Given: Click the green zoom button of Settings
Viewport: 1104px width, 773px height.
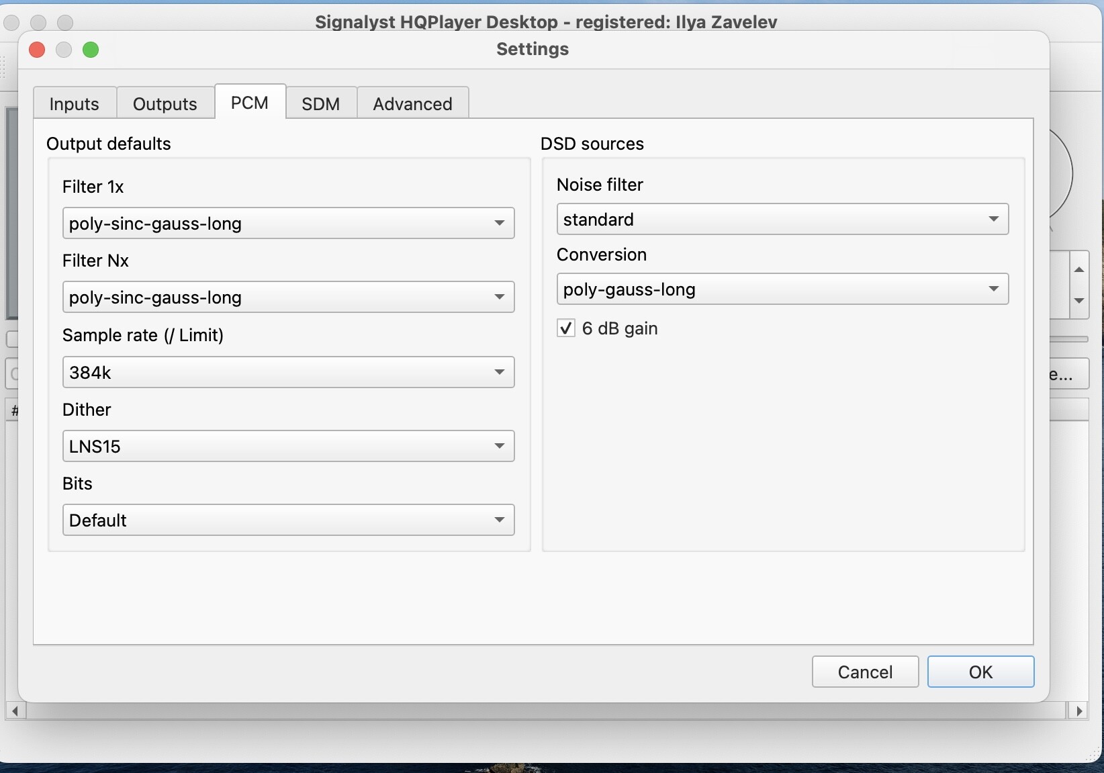Looking at the screenshot, I should [91, 50].
